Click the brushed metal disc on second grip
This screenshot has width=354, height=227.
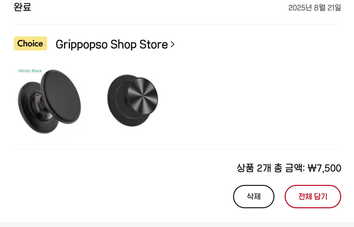[x=143, y=95]
